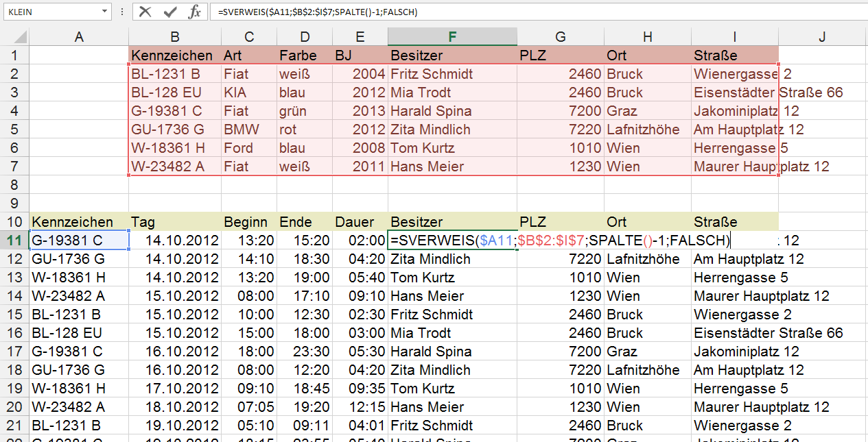Open the Insert Function fx dialog
868x442 pixels.
pyautogui.click(x=195, y=12)
